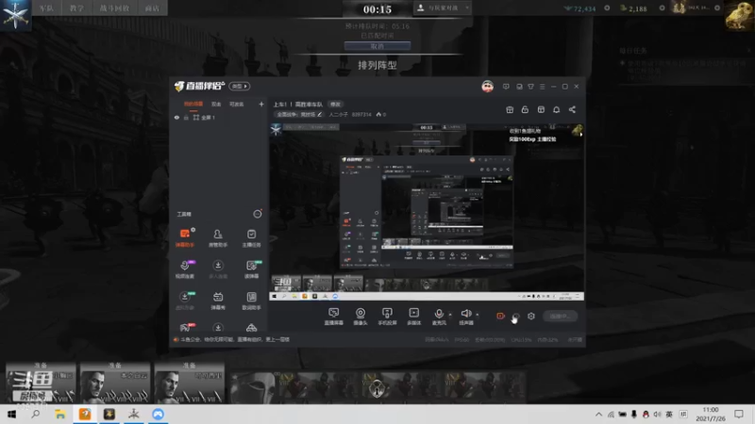This screenshot has height=424, width=755.
Task: Toggle visibility eye of 全屏1 source
Action: (176, 117)
